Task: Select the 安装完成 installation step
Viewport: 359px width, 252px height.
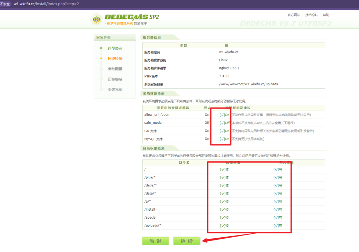Action: point(115,90)
